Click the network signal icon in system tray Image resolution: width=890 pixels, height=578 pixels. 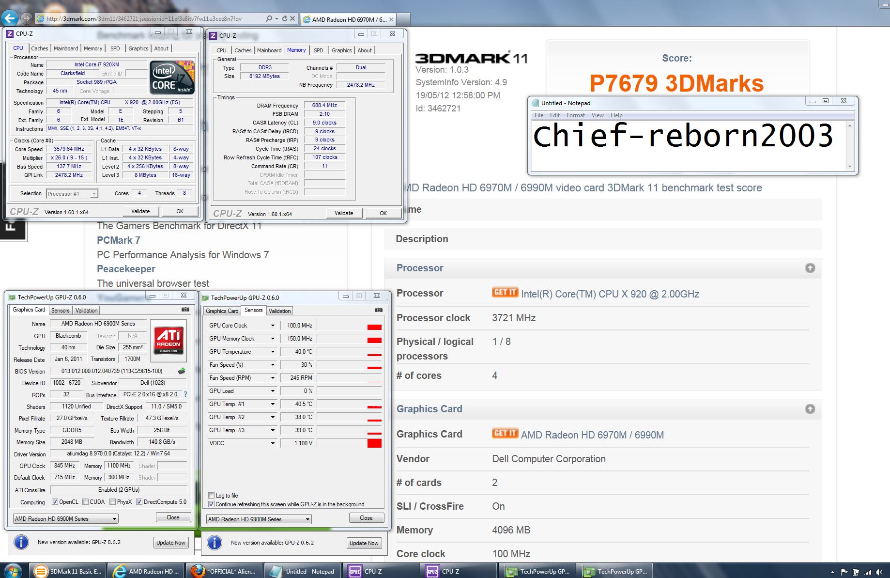click(x=868, y=572)
